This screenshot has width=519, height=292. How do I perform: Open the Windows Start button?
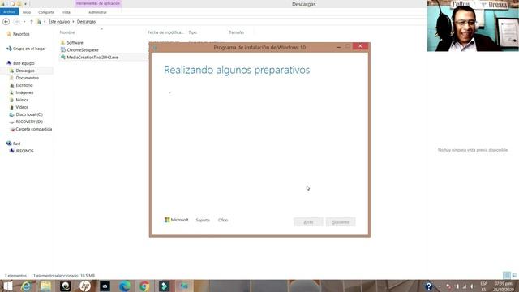(x=7, y=286)
